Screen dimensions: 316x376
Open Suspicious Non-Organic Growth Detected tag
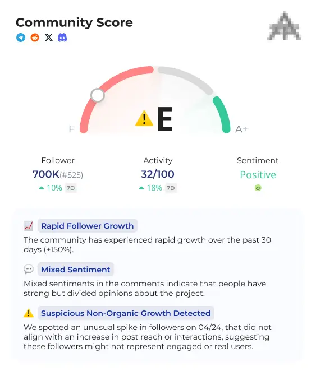(x=126, y=313)
